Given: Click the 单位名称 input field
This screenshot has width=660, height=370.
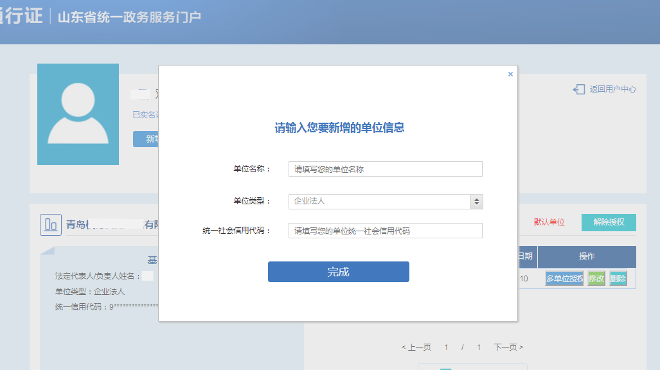Looking at the screenshot, I should click(x=385, y=168).
